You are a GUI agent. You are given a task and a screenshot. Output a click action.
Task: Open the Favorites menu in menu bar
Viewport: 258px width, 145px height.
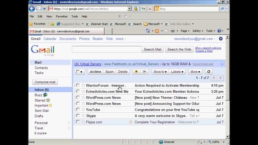[x=62, y=17]
